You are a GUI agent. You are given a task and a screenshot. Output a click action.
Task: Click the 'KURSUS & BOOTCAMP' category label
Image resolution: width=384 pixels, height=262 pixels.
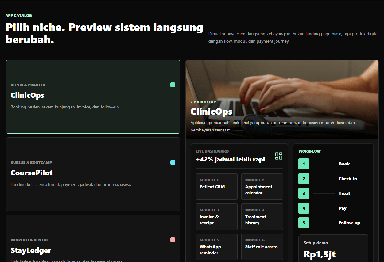pos(31,162)
